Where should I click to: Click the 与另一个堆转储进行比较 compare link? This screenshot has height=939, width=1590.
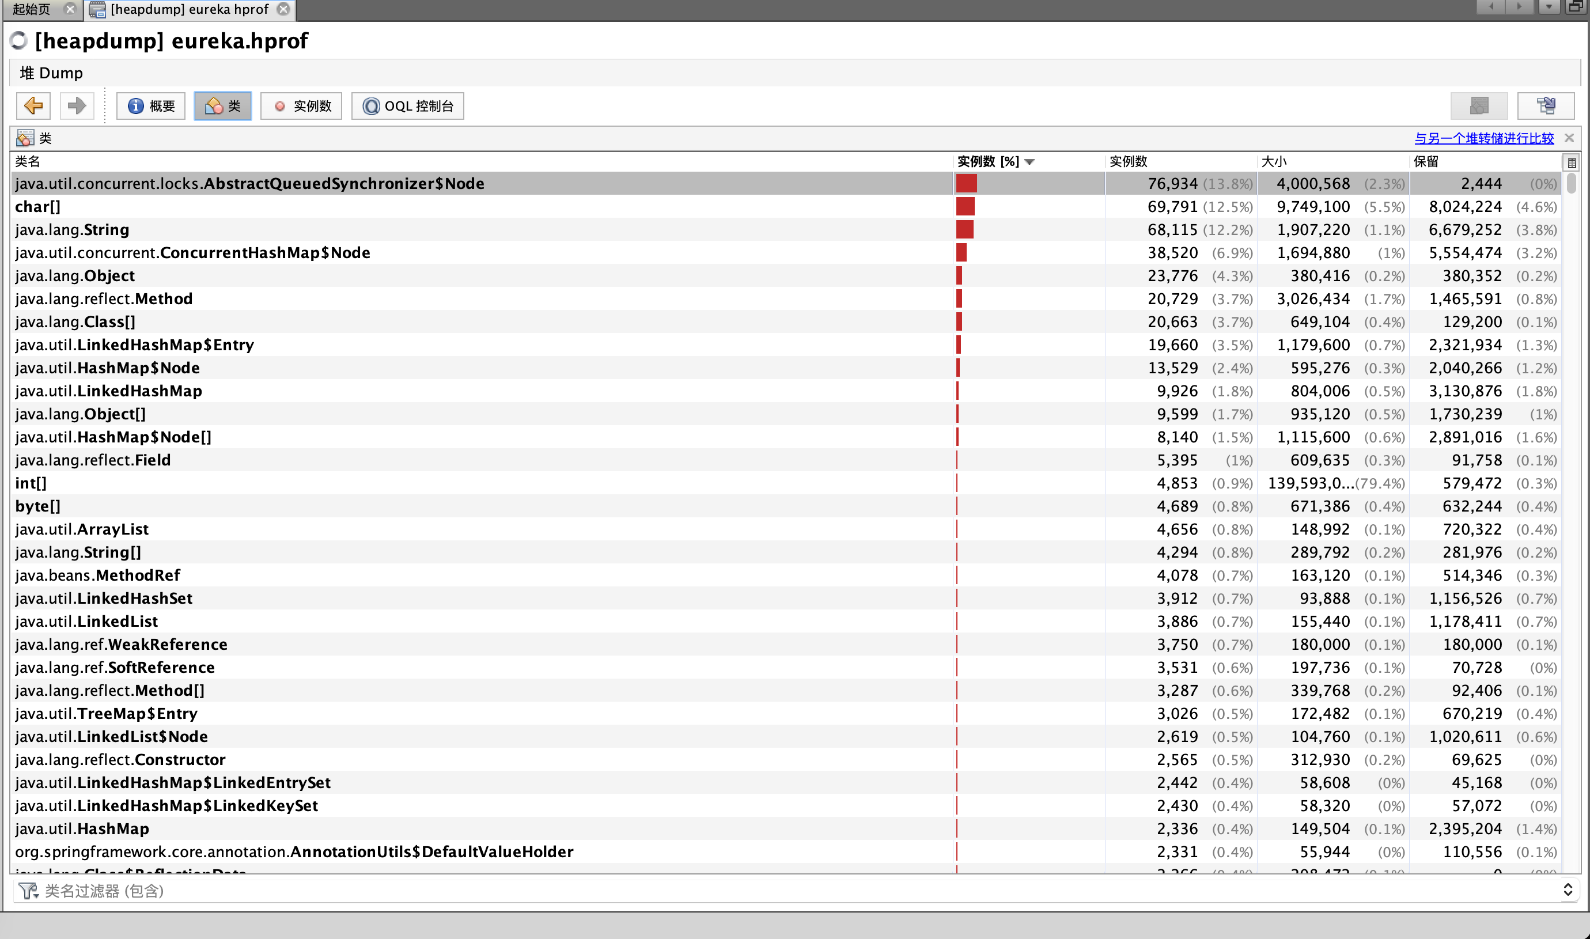coord(1483,138)
